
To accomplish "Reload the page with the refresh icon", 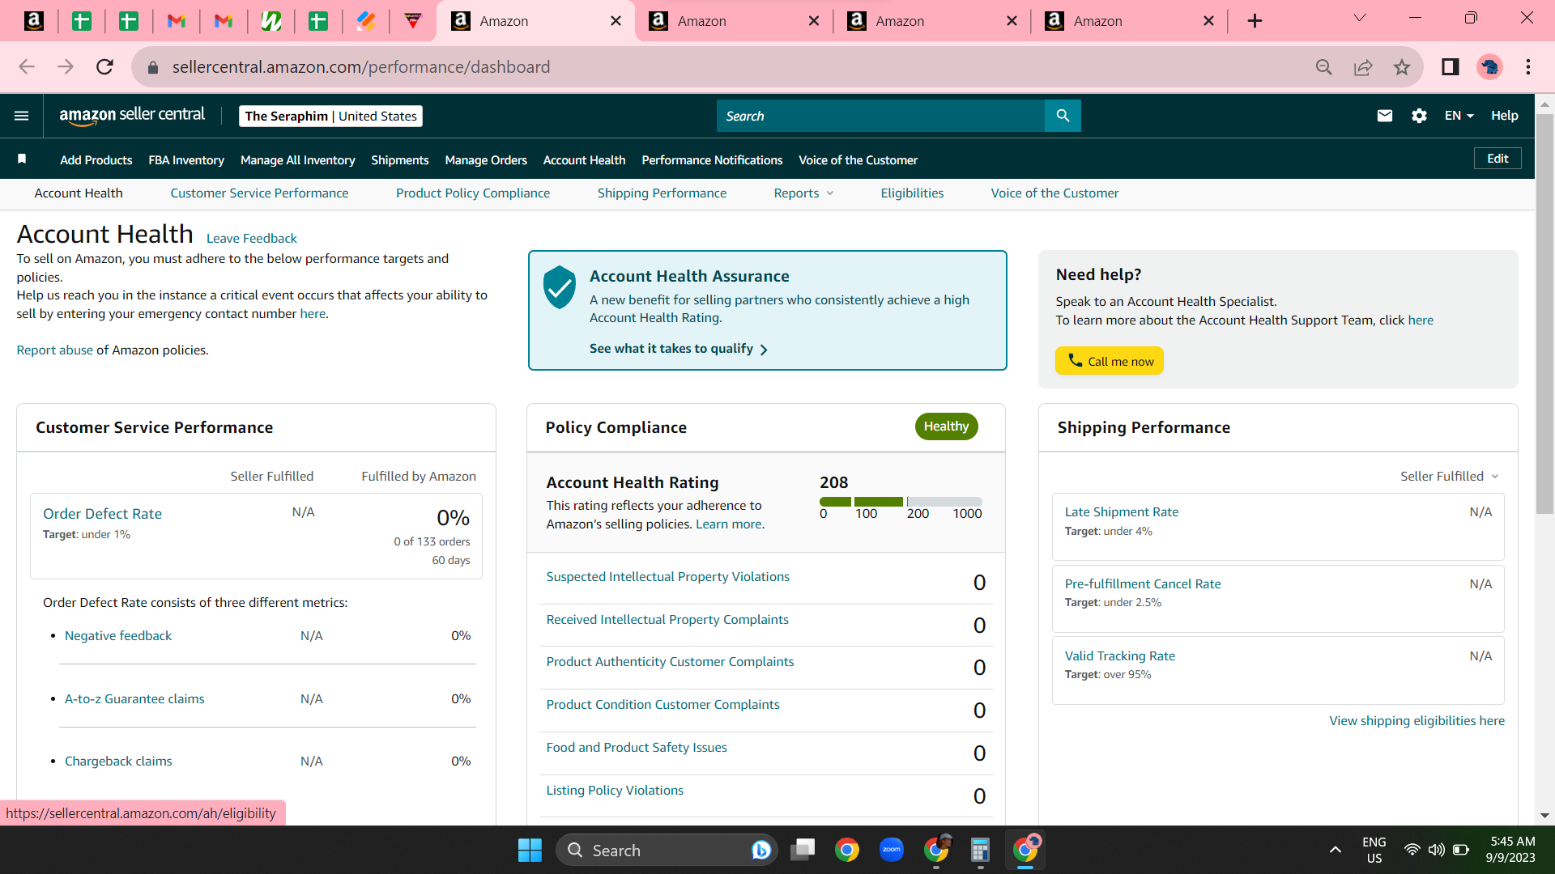I will click(x=104, y=67).
